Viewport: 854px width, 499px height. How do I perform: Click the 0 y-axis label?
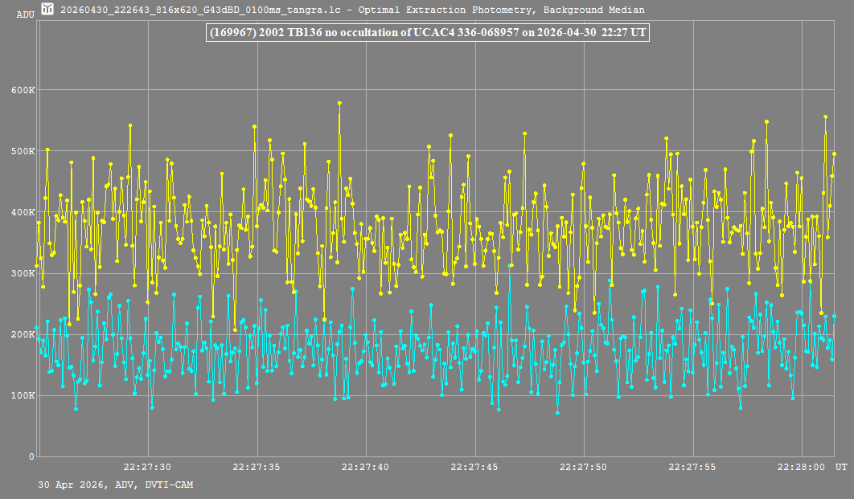click(x=31, y=457)
